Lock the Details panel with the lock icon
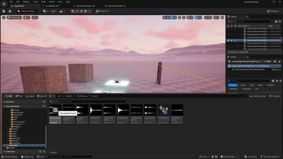Screen dimensions: 283x159 (279, 61)
